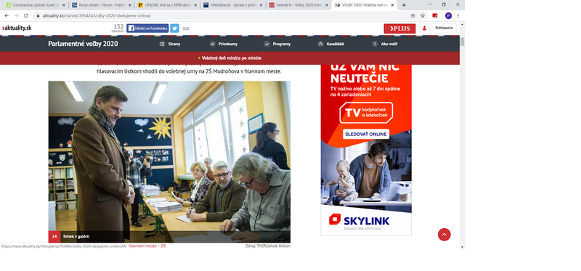Click the page vertical scrollbar thumb
The width and height of the screenshot is (581, 271).
[462, 41]
